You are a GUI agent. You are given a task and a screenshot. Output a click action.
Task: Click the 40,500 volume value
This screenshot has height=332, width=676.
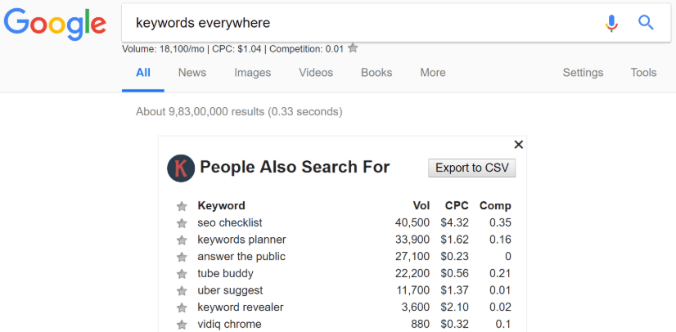412,222
